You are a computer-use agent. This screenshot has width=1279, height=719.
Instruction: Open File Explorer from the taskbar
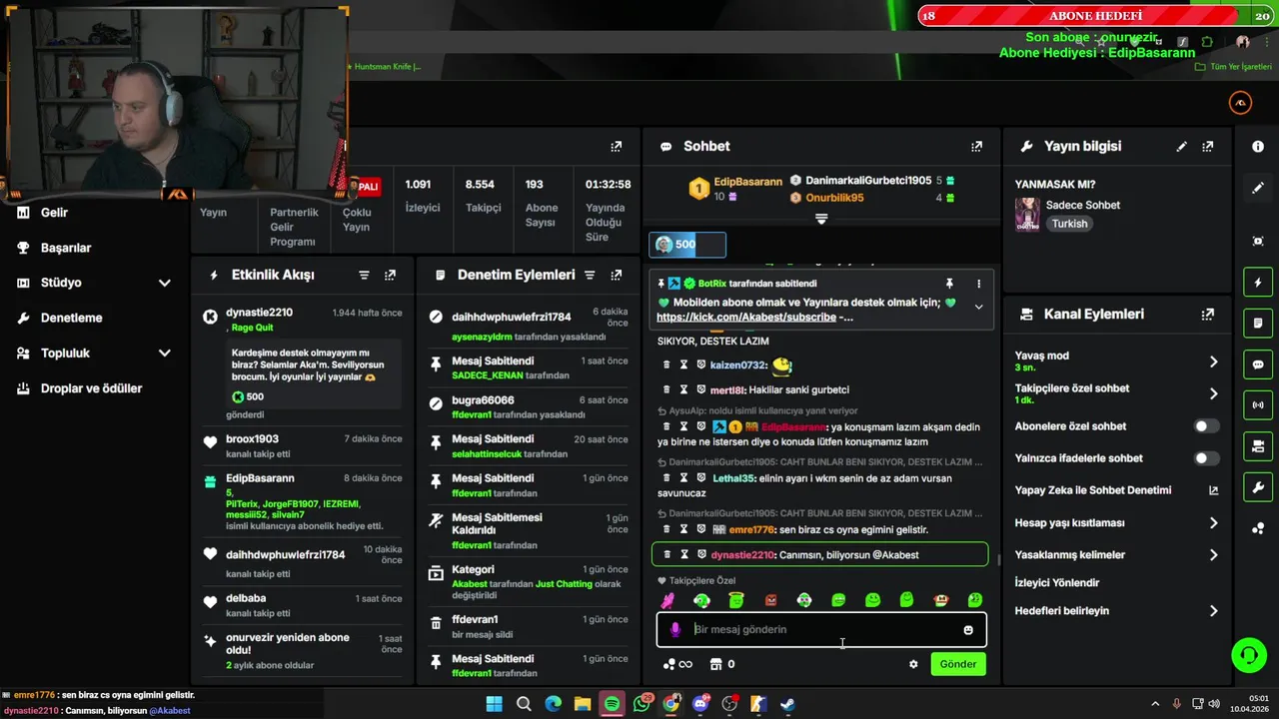[583, 704]
